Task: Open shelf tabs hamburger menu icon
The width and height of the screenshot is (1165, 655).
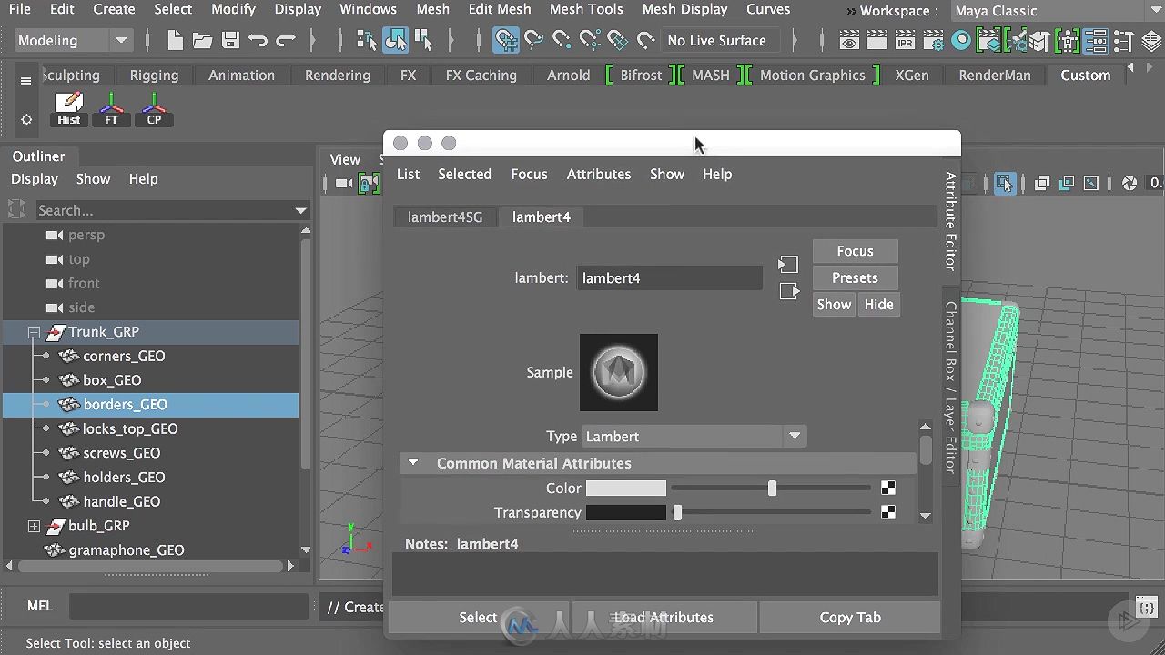Action: click(x=25, y=80)
